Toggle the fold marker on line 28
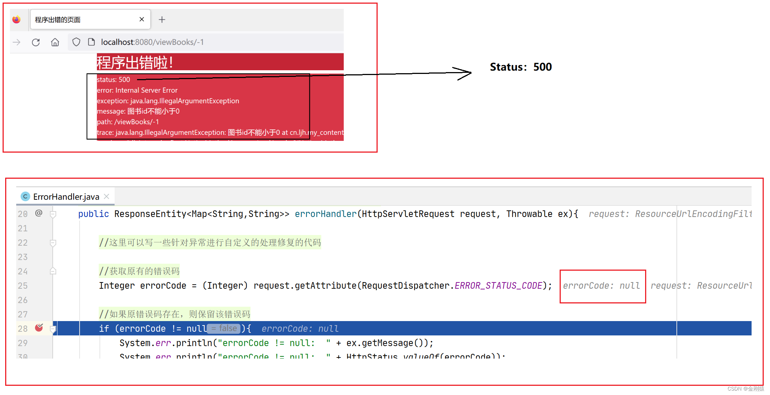The width and height of the screenshot is (770, 395). pos(53,329)
